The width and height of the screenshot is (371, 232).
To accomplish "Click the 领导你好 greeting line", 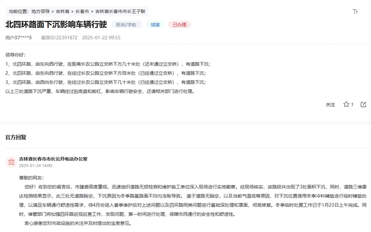I will 16,55.
